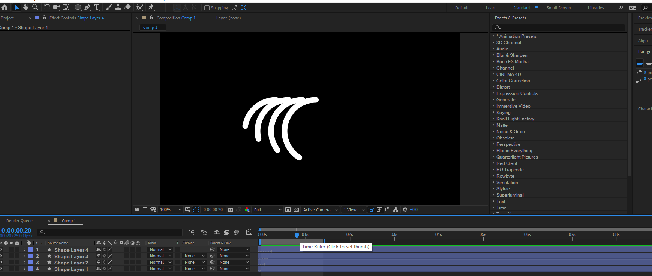Select the Puppet Pin tool
The width and height of the screenshot is (652, 276).
[151, 7]
